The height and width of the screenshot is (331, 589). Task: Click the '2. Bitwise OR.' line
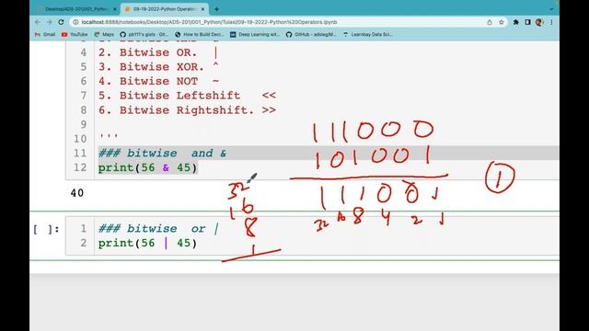coord(157,52)
